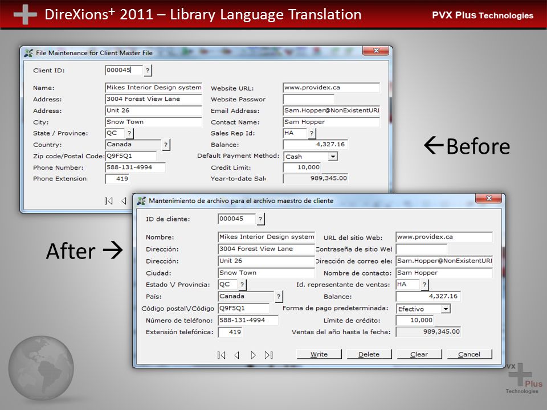547x410 pixels.
Task: Click the Address field 3004 Forest View Lane
Action: click(153, 99)
